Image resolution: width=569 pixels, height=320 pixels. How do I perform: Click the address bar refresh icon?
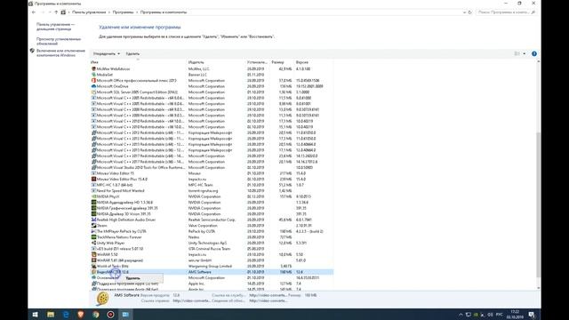[470, 12]
